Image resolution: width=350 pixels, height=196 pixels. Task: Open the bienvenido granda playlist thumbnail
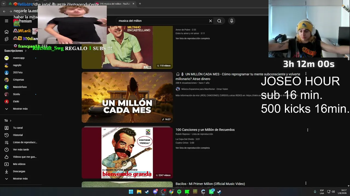tap(127, 153)
